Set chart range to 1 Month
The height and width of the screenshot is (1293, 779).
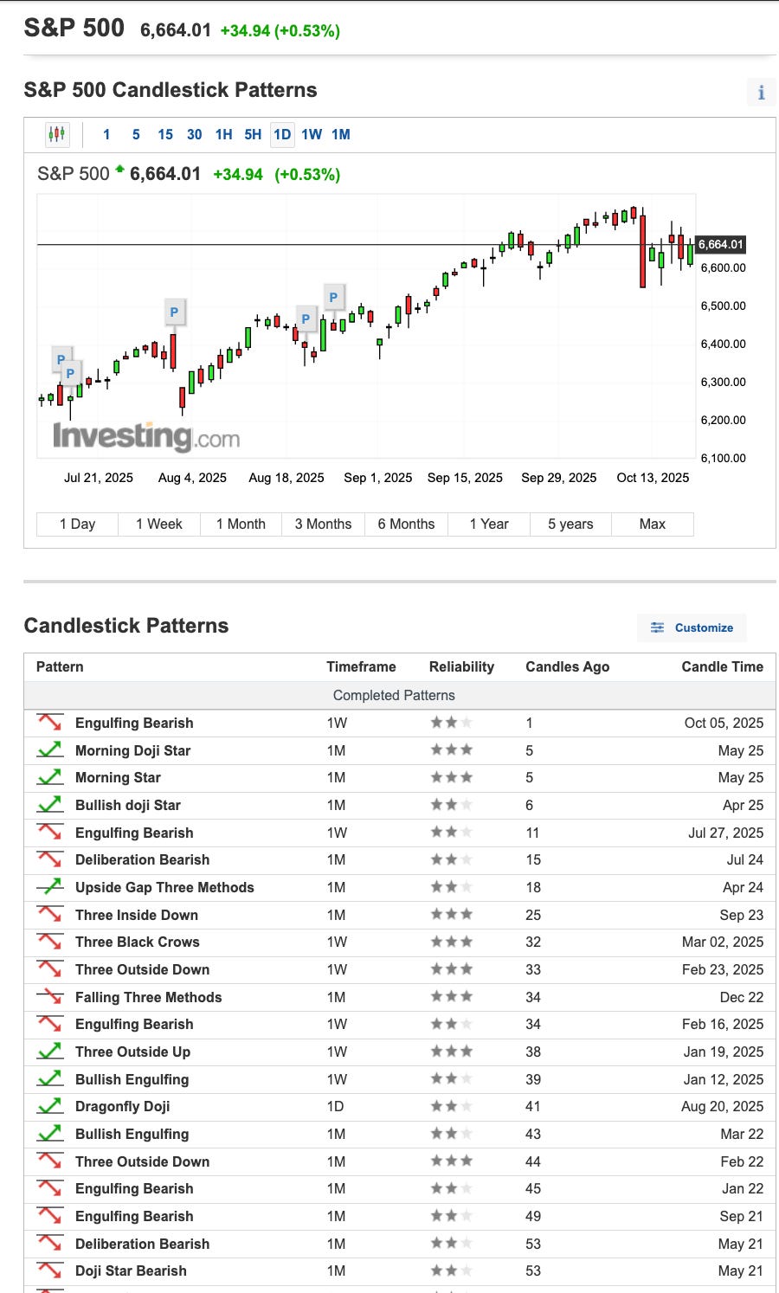pyautogui.click(x=241, y=524)
